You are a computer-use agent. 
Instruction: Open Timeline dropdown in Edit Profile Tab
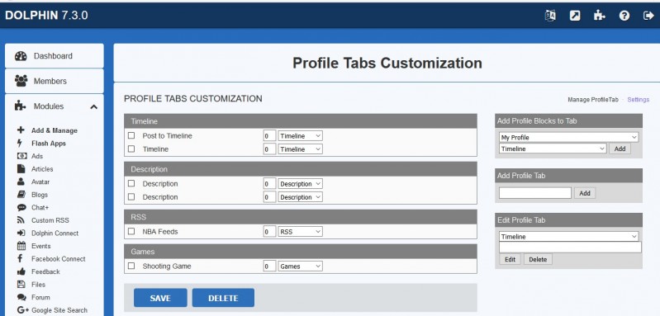tap(568, 237)
